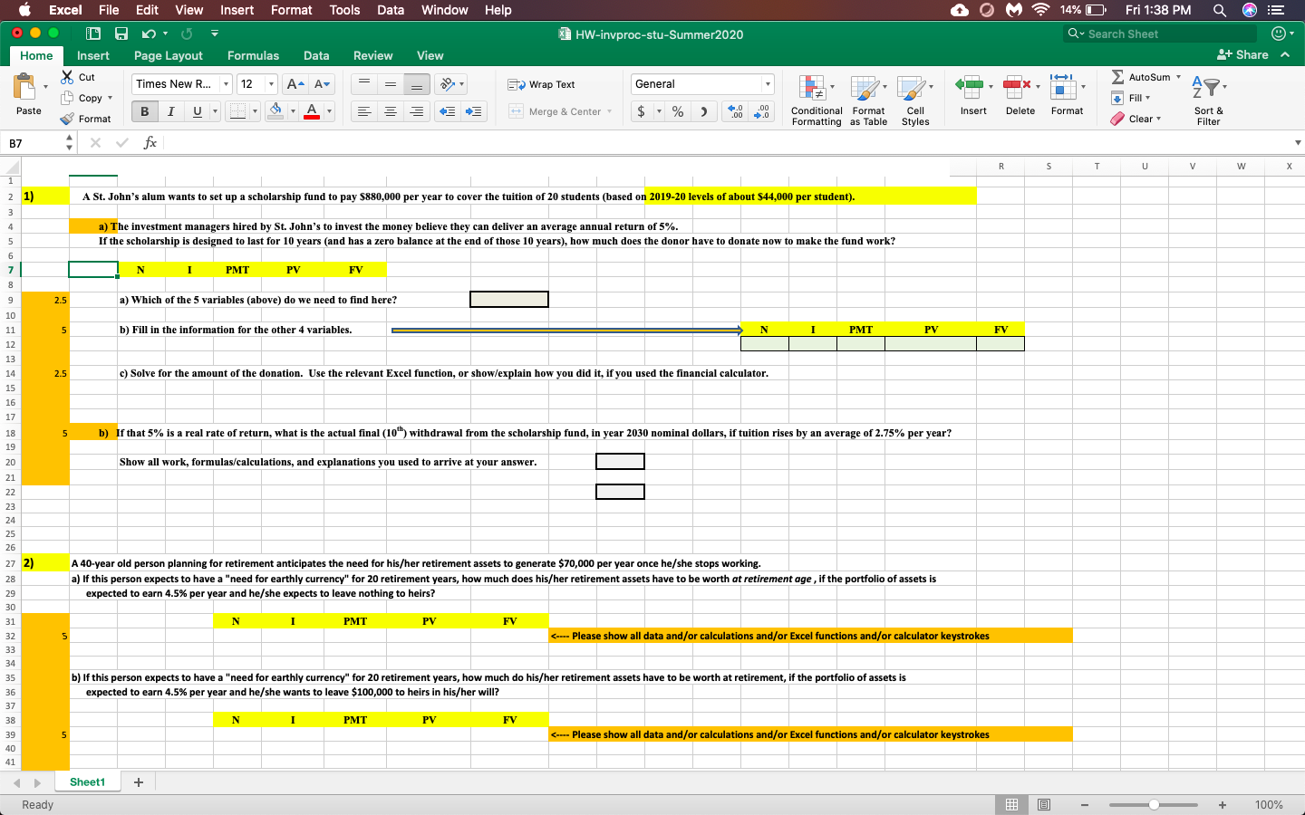
Task: Click the Format cells icon beside Delete
Action: point(1062,87)
